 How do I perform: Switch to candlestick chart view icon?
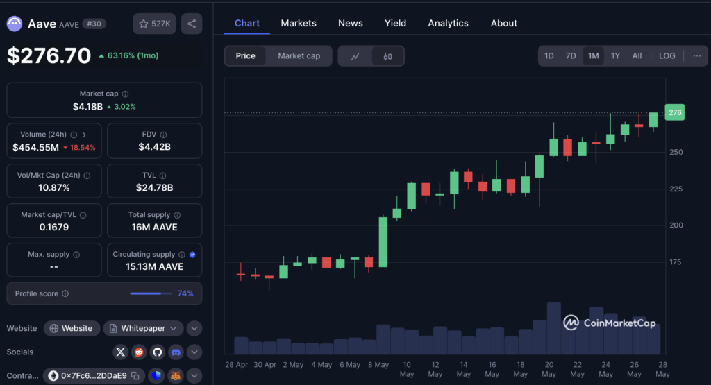coord(387,56)
